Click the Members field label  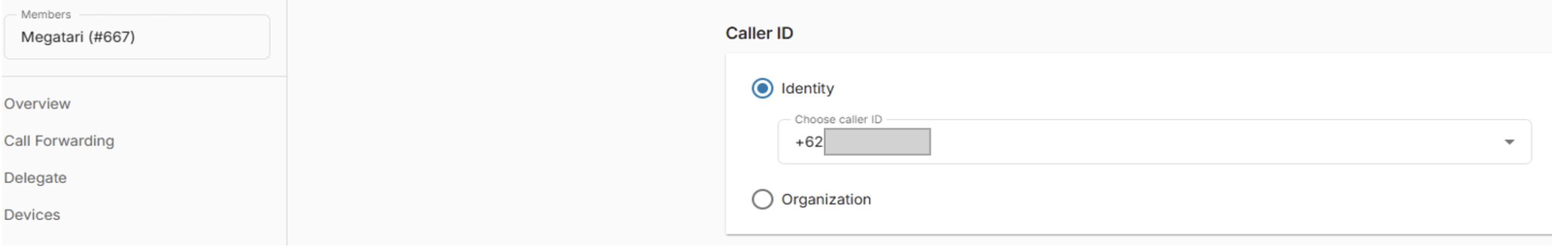pyautogui.click(x=46, y=14)
